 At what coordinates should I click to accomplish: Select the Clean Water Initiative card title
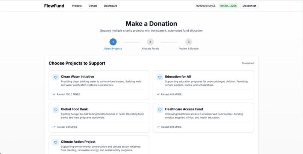[77, 77]
